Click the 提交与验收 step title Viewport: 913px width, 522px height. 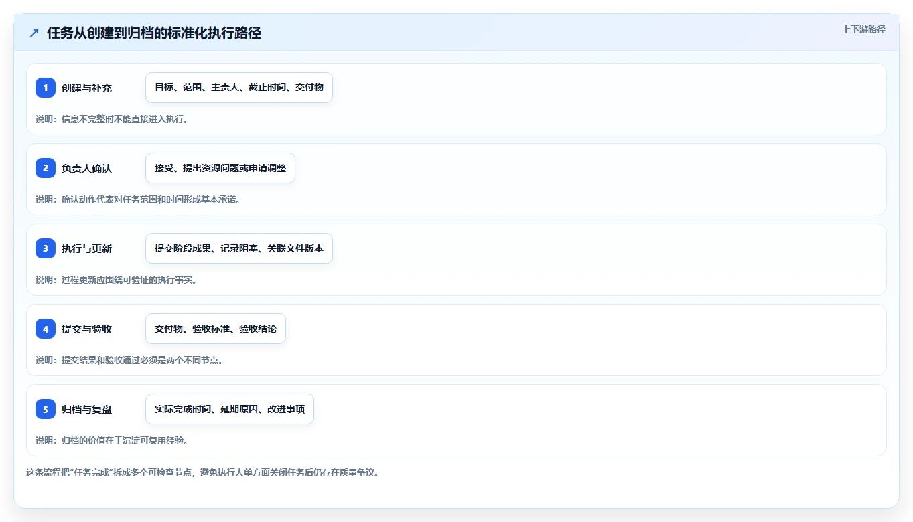(x=86, y=329)
